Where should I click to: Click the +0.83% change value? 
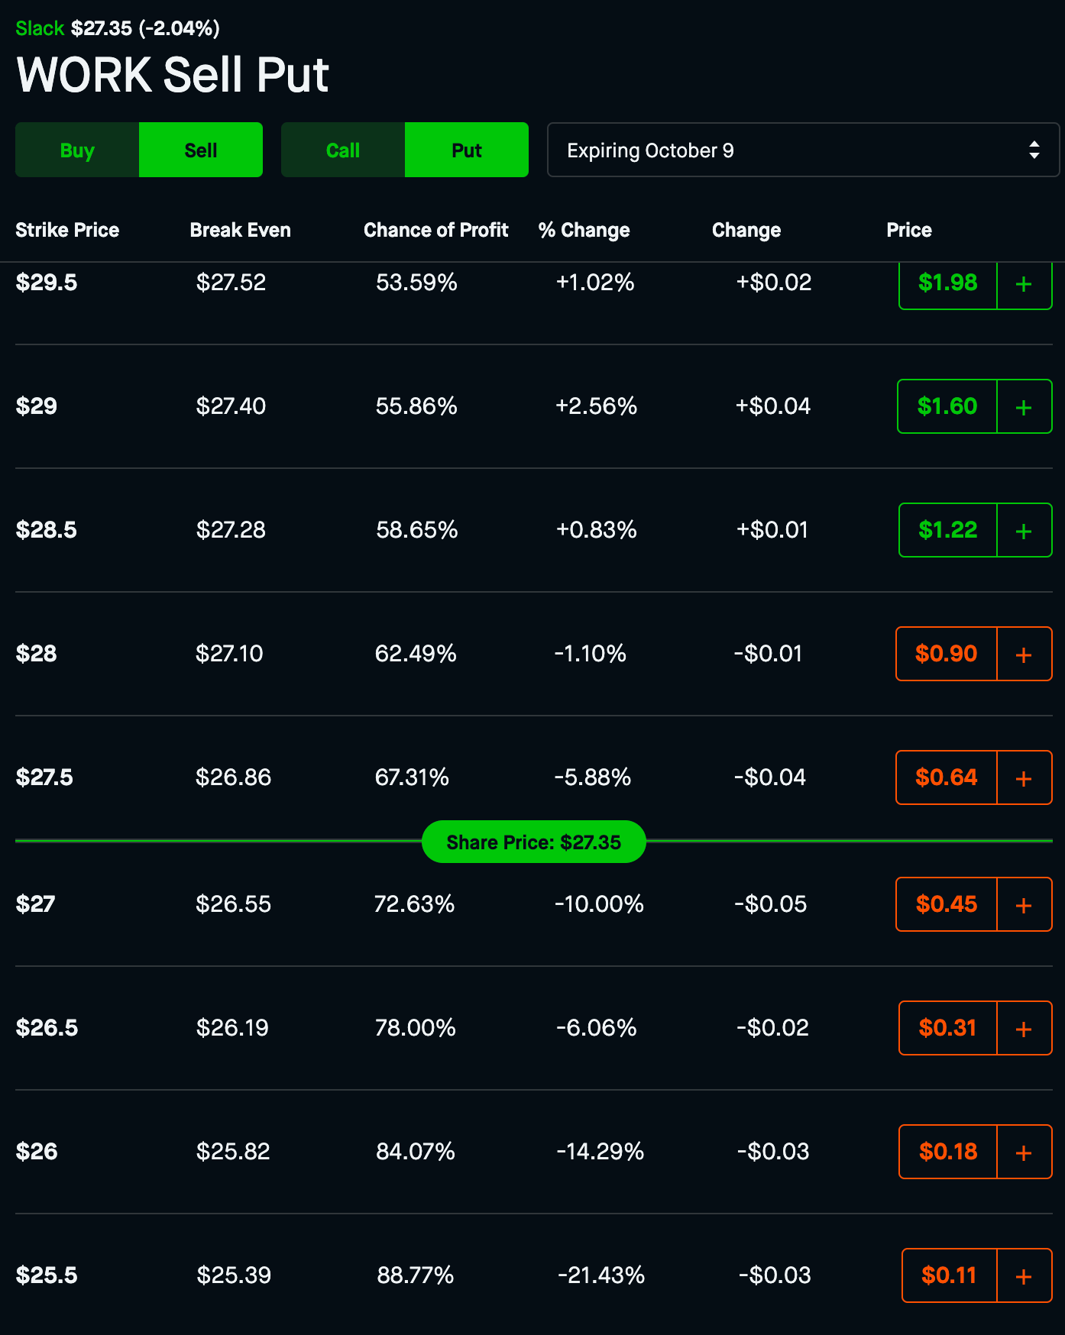pyautogui.click(x=596, y=530)
